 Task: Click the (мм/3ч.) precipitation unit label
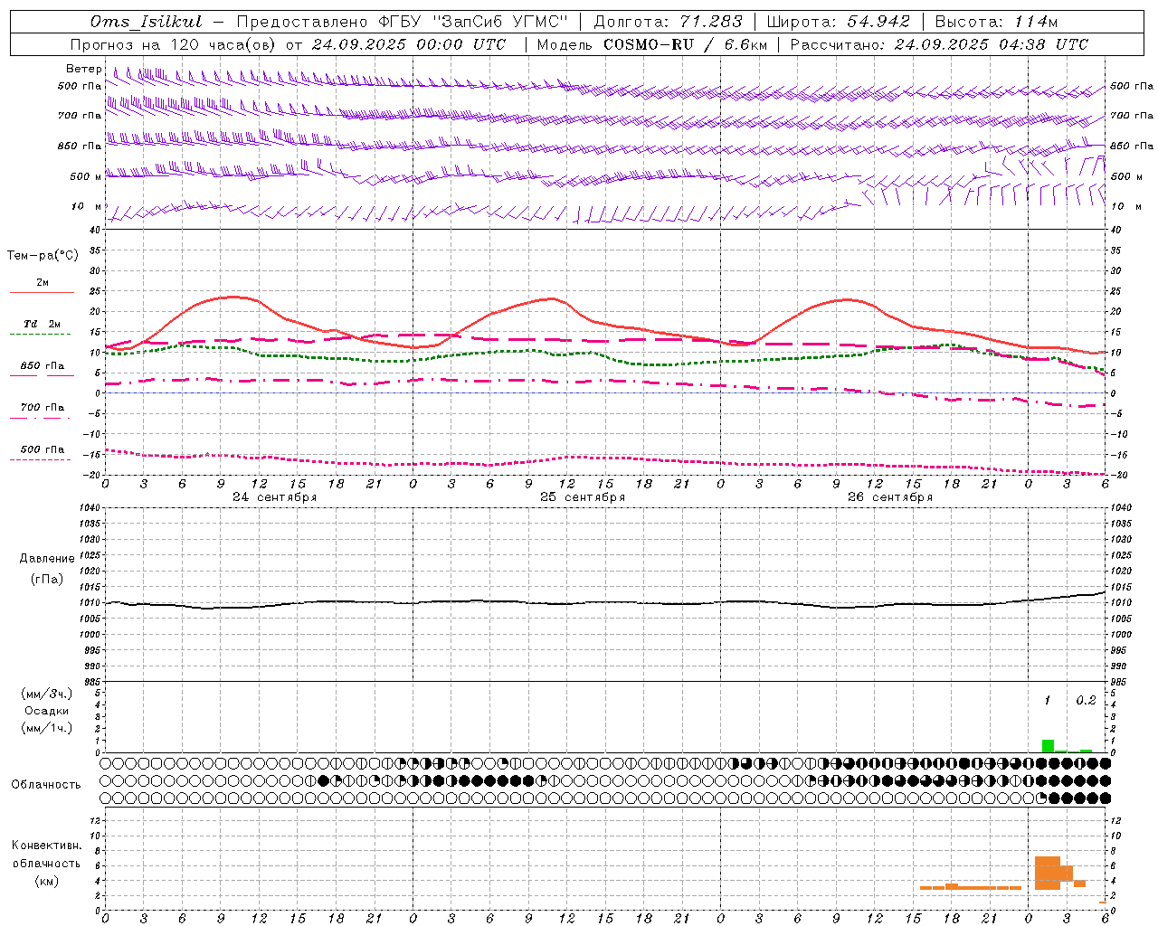coord(46,694)
